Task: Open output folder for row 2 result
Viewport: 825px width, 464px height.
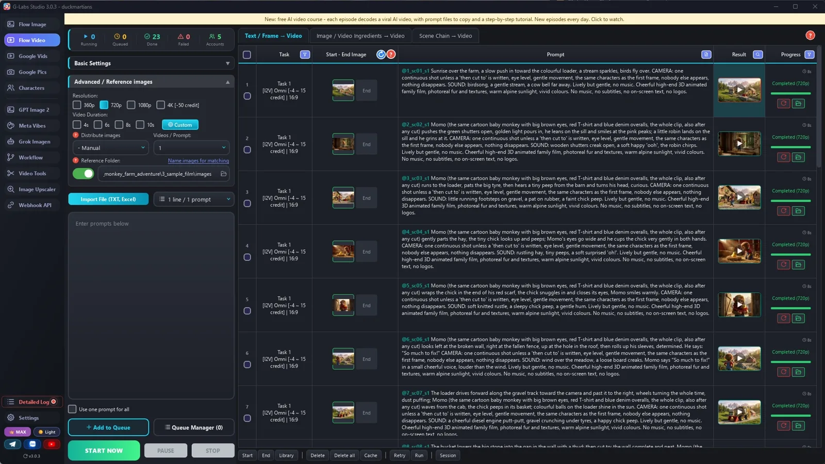Action: coord(798,157)
